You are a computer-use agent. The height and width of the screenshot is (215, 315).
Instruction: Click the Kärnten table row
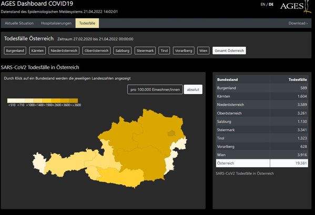[x=262, y=96]
